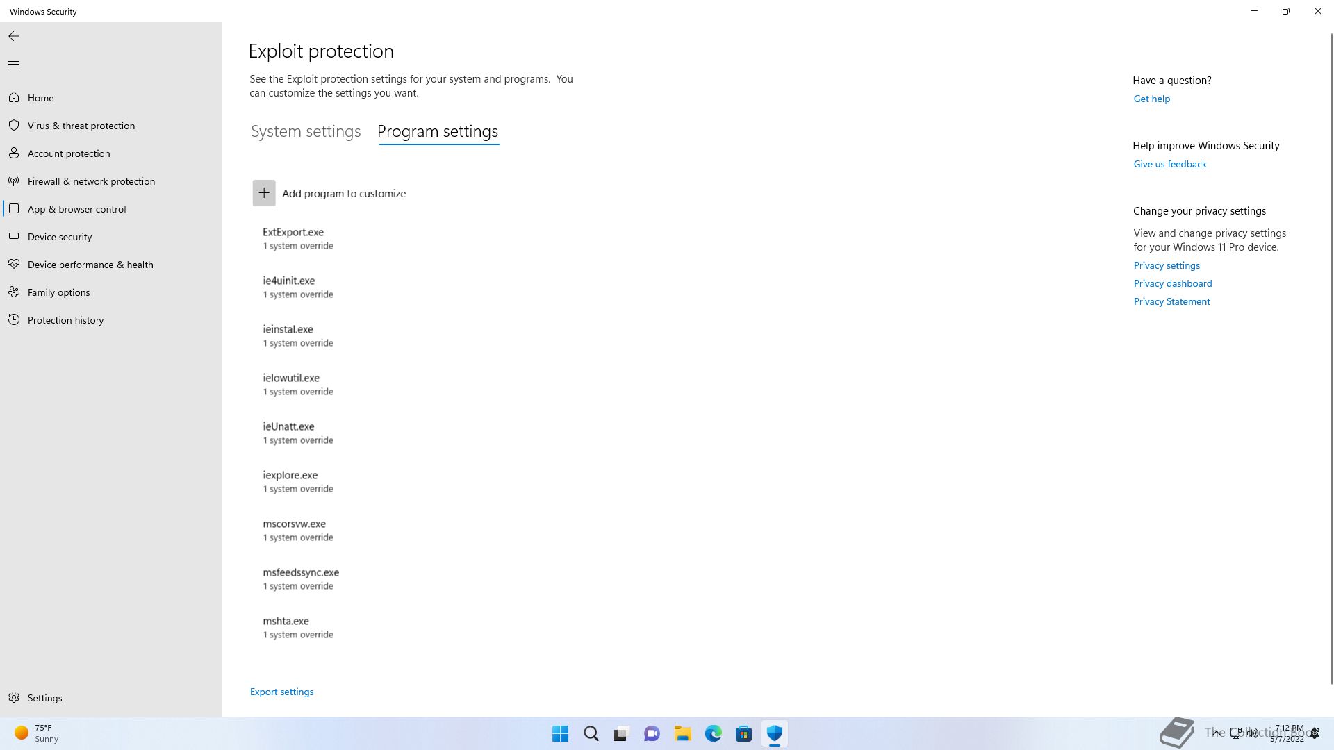The image size is (1334, 750).
Task: Expand the mscorsvw.exe program entry
Action: (x=298, y=530)
